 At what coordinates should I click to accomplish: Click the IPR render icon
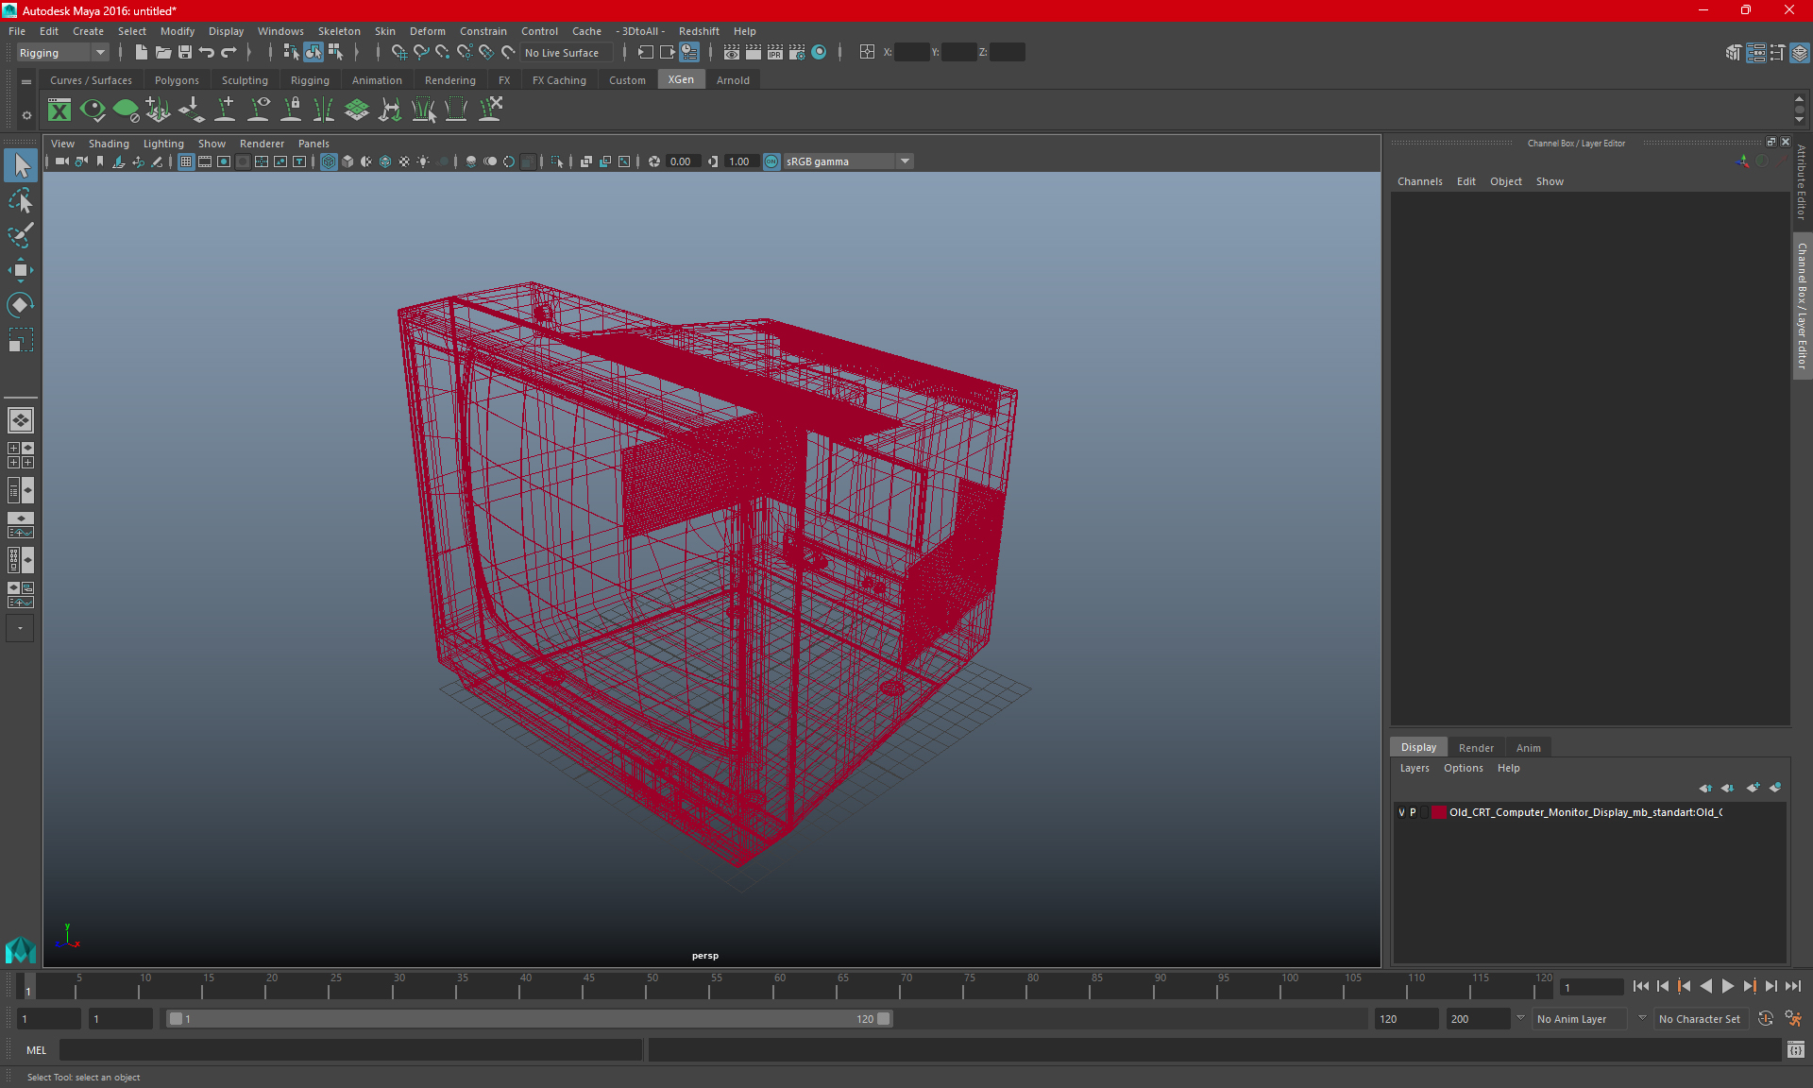pos(774,53)
